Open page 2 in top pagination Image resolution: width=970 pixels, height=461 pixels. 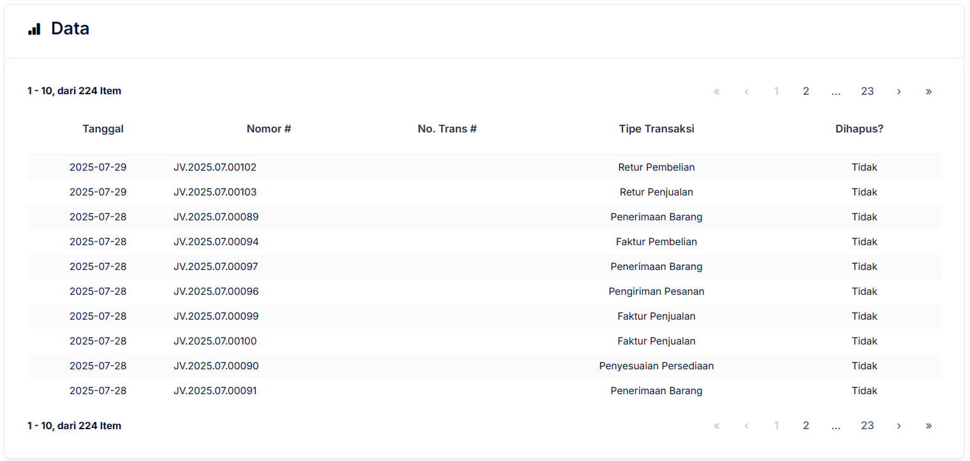click(806, 91)
